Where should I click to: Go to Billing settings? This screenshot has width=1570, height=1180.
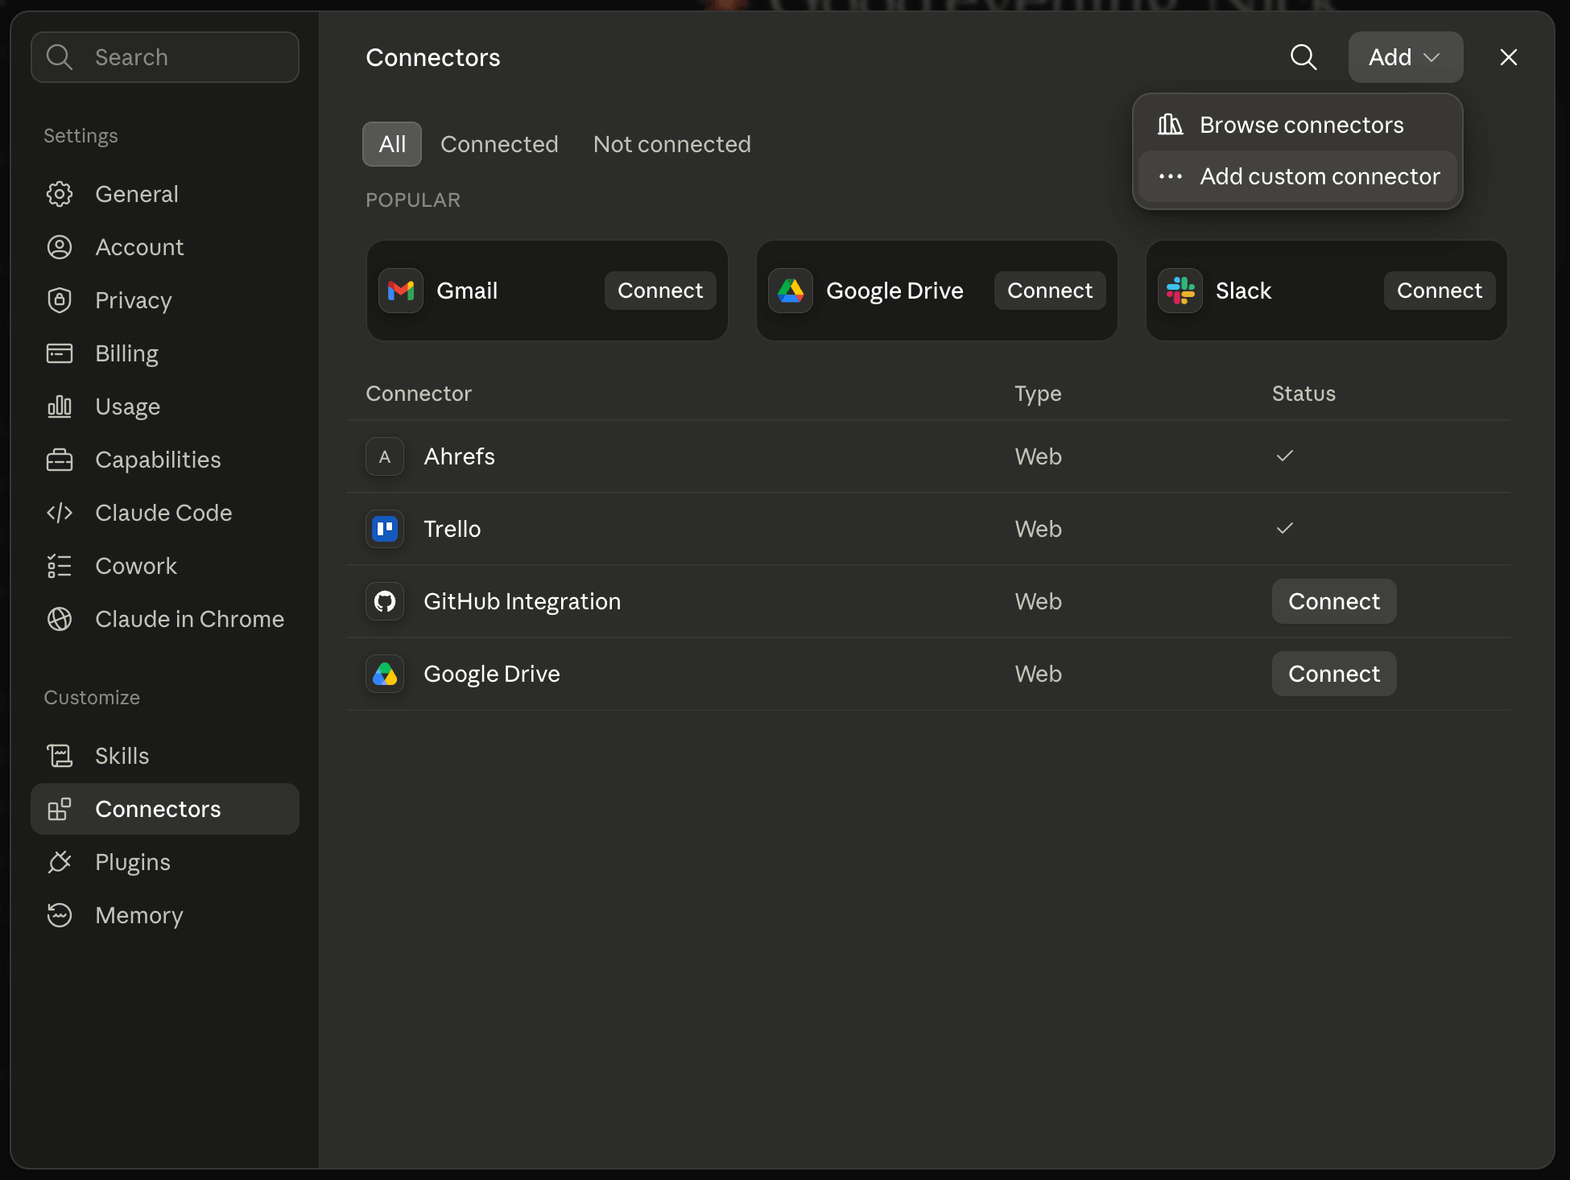[165, 353]
